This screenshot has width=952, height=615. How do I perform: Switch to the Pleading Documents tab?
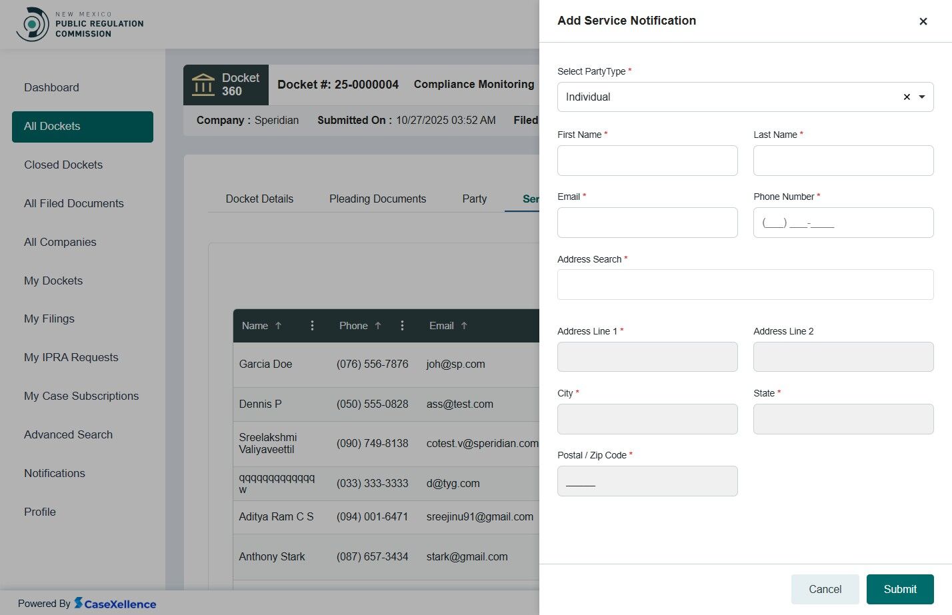pos(377,199)
